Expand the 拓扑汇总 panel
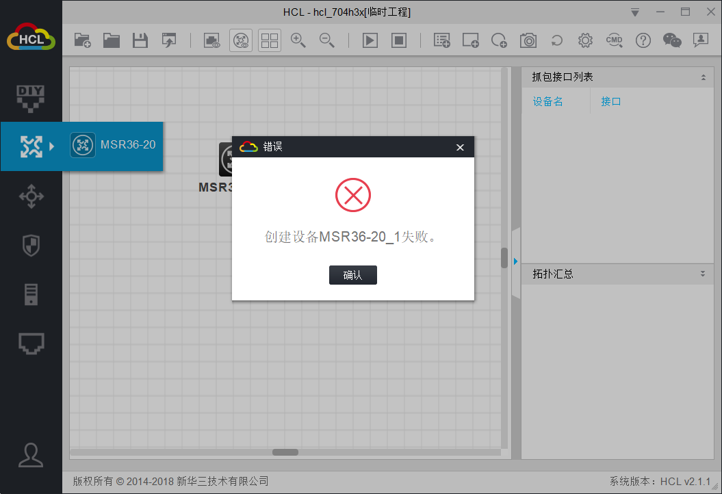This screenshot has height=494, width=722. [703, 274]
